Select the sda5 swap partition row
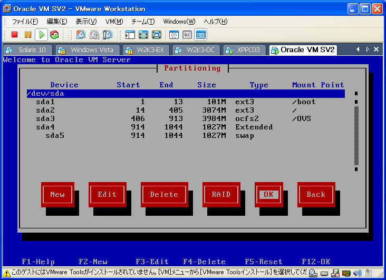Viewport: 386px width, 280px height. (186, 136)
